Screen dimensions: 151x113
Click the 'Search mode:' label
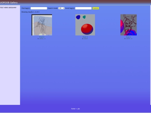pyautogui.click(x=53, y=8)
